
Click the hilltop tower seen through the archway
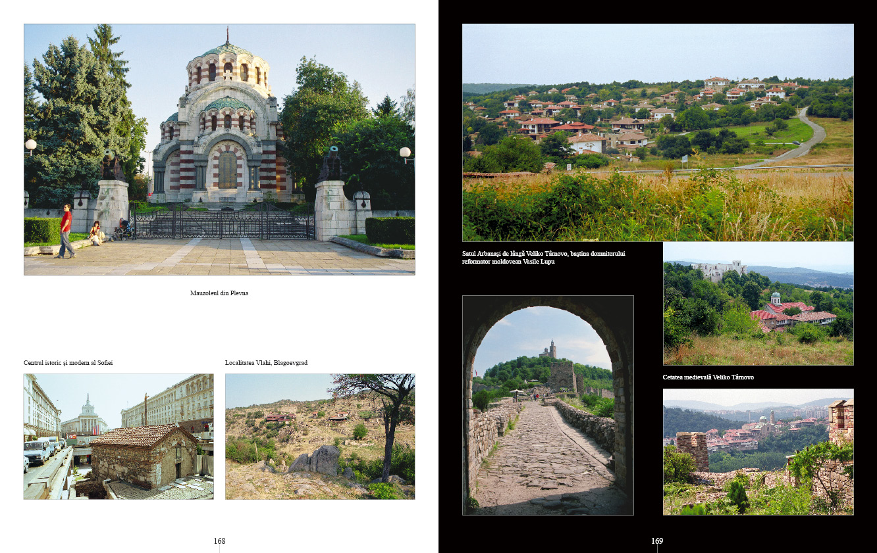[548, 350]
